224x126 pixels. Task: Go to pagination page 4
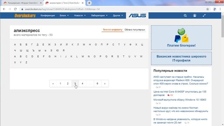(83, 84)
